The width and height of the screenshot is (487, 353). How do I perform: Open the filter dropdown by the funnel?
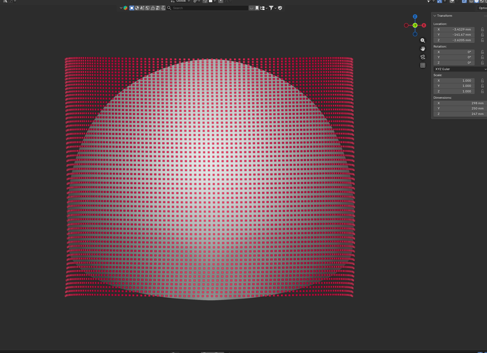click(272, 8)
